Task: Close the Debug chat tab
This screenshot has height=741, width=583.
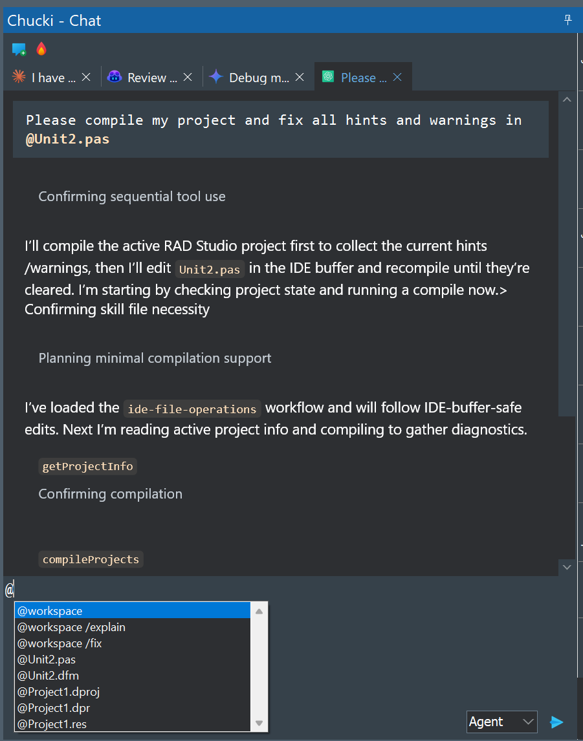Action: 298,76
